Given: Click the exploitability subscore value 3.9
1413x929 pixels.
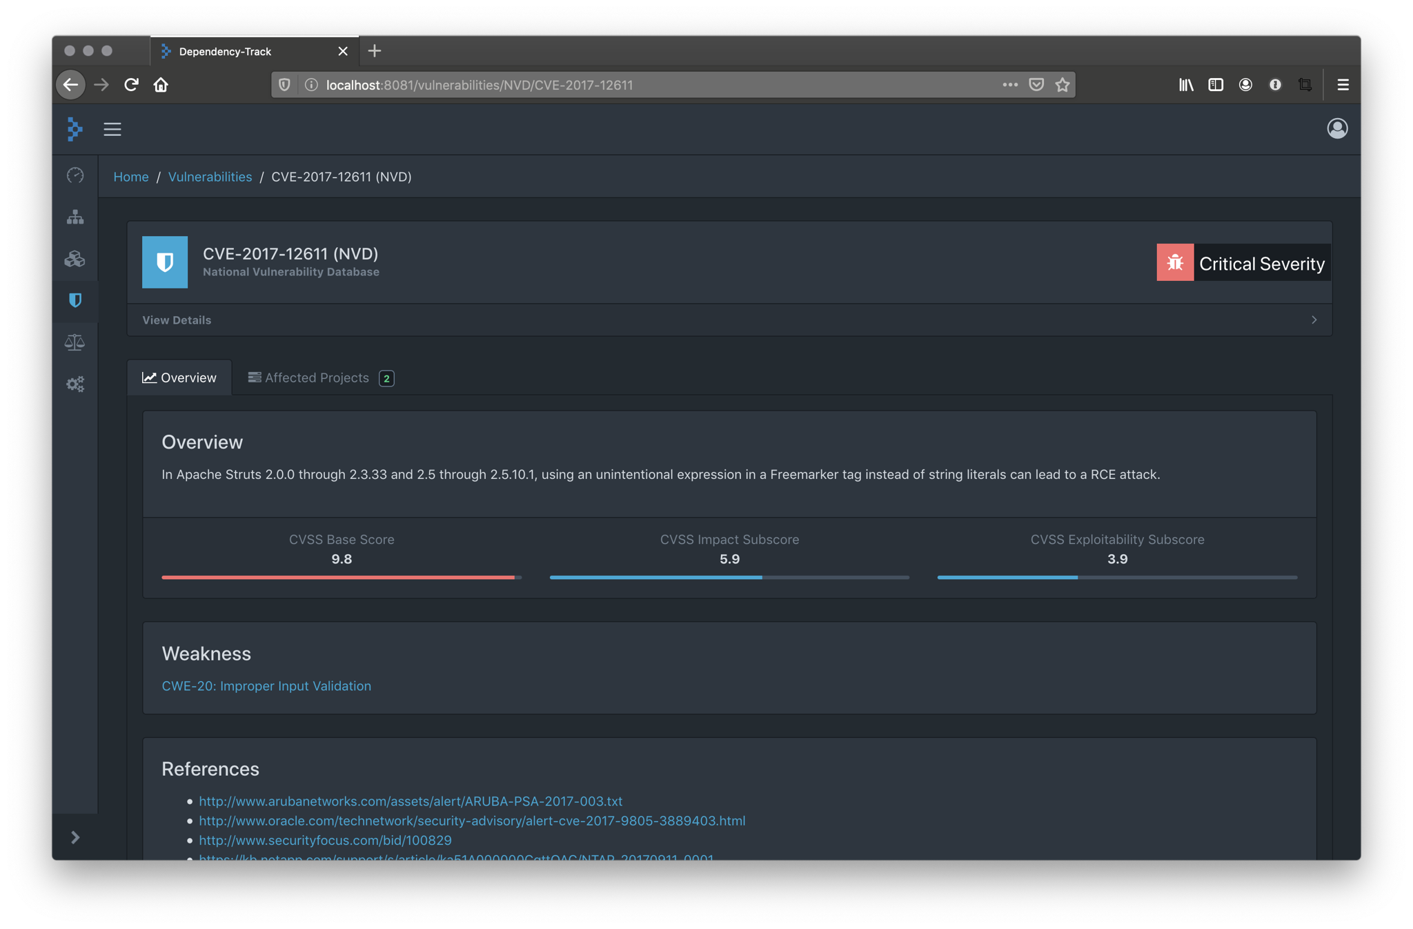Looking at the screenshot, I should [1117, 559].
